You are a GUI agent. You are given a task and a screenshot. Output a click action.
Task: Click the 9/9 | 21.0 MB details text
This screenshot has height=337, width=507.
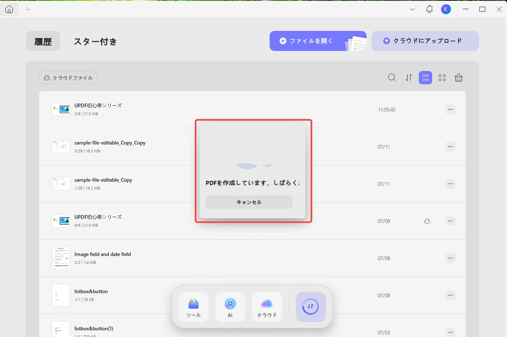coord(86,226)
